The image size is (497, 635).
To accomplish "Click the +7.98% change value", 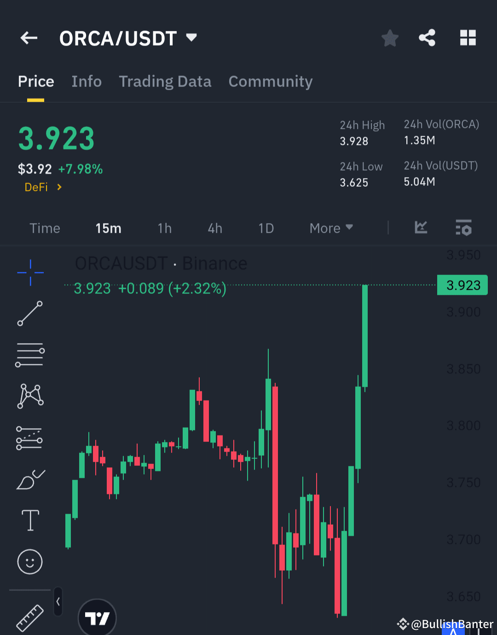I will pos(81,169).
